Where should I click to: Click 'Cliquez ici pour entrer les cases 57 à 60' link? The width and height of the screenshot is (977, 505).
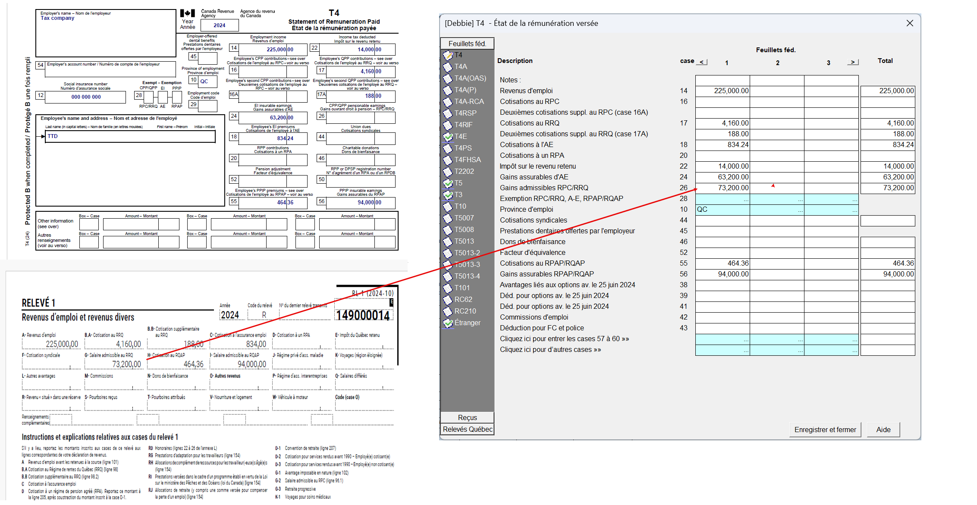[x=564, y=339]
